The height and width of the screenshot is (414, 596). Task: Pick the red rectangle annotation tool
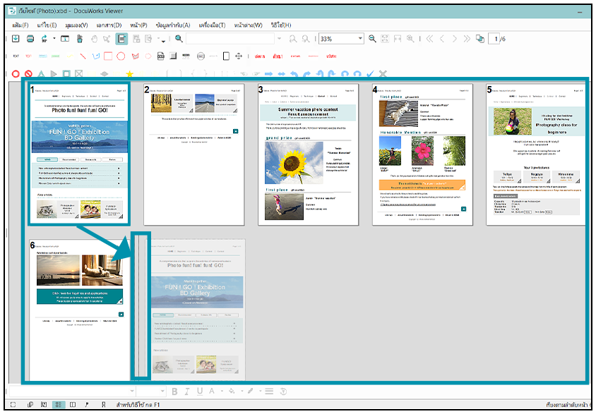(108, 56)
